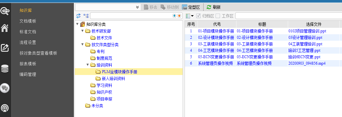342x117 pixels.
Task: Click the tree structure node icon
Action: tap(86, 16)
